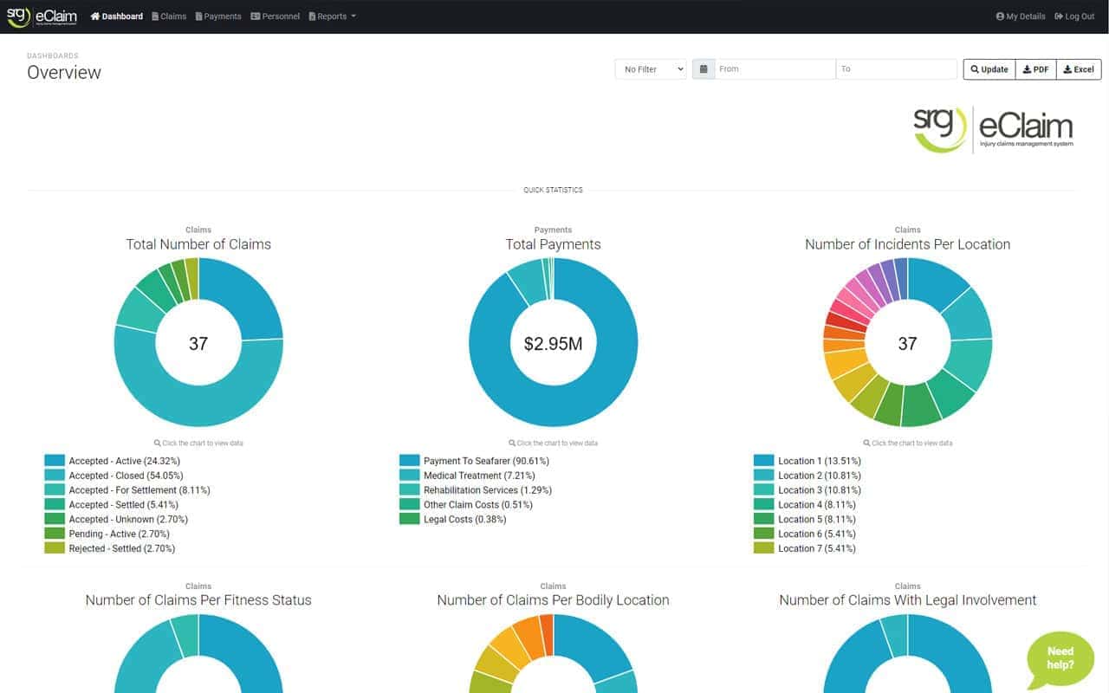Toggle Location 2 legend swatch
Image resolution: width=1109 pixels, height=693 pixels.
click(x=763, y=476)
